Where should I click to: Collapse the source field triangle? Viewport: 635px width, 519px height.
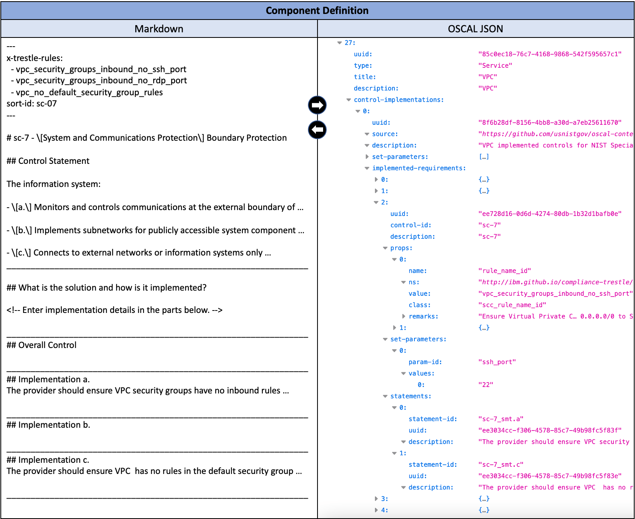tap(367, 134)
